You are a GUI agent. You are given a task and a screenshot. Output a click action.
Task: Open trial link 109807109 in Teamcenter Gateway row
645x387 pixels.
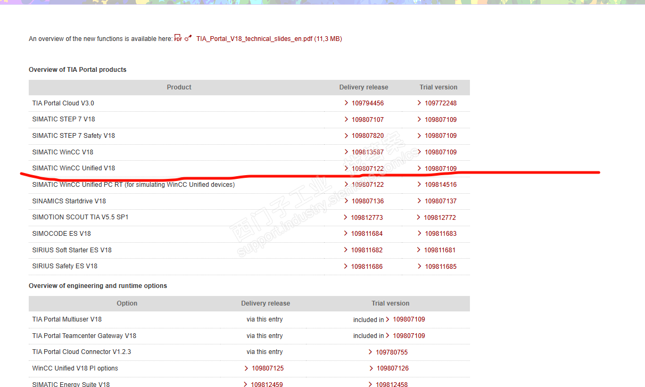(x=409, y=336)
